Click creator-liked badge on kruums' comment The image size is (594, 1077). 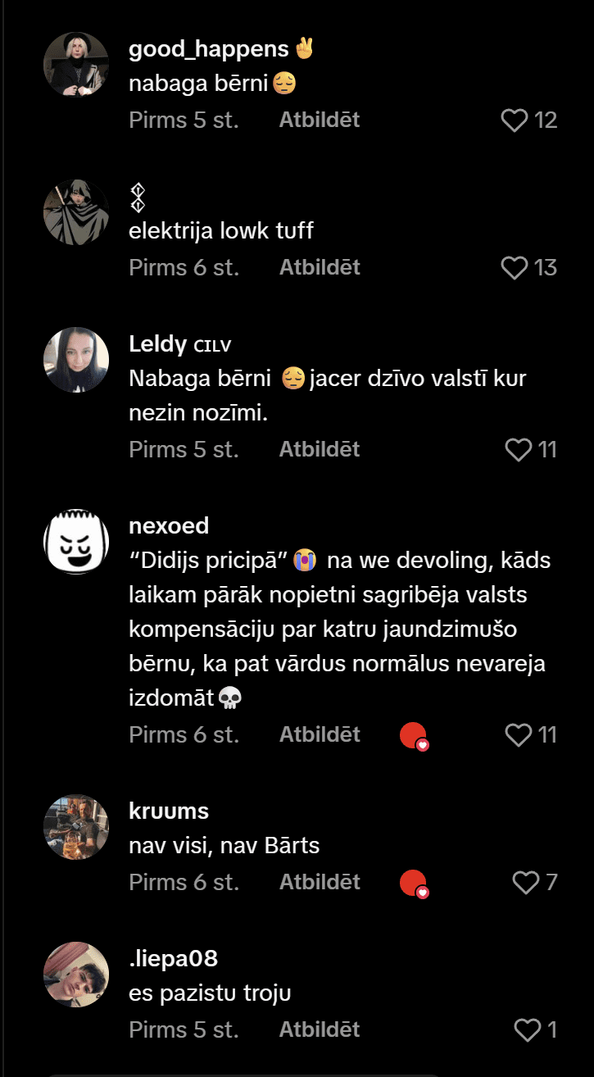click(414, 884)
